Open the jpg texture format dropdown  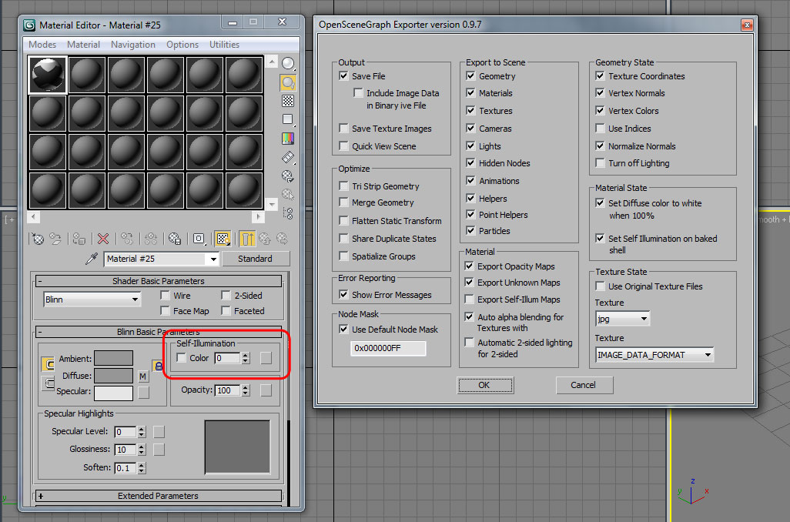point(644,319)
